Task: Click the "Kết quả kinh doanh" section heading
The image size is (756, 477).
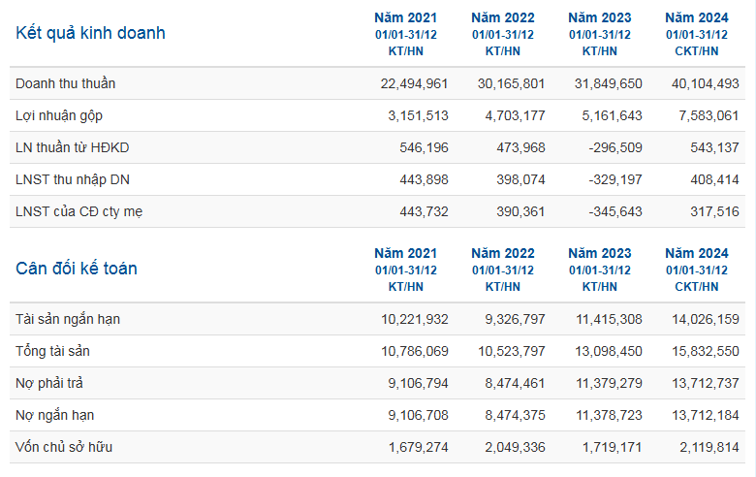Action: click(x=90, y=33)
